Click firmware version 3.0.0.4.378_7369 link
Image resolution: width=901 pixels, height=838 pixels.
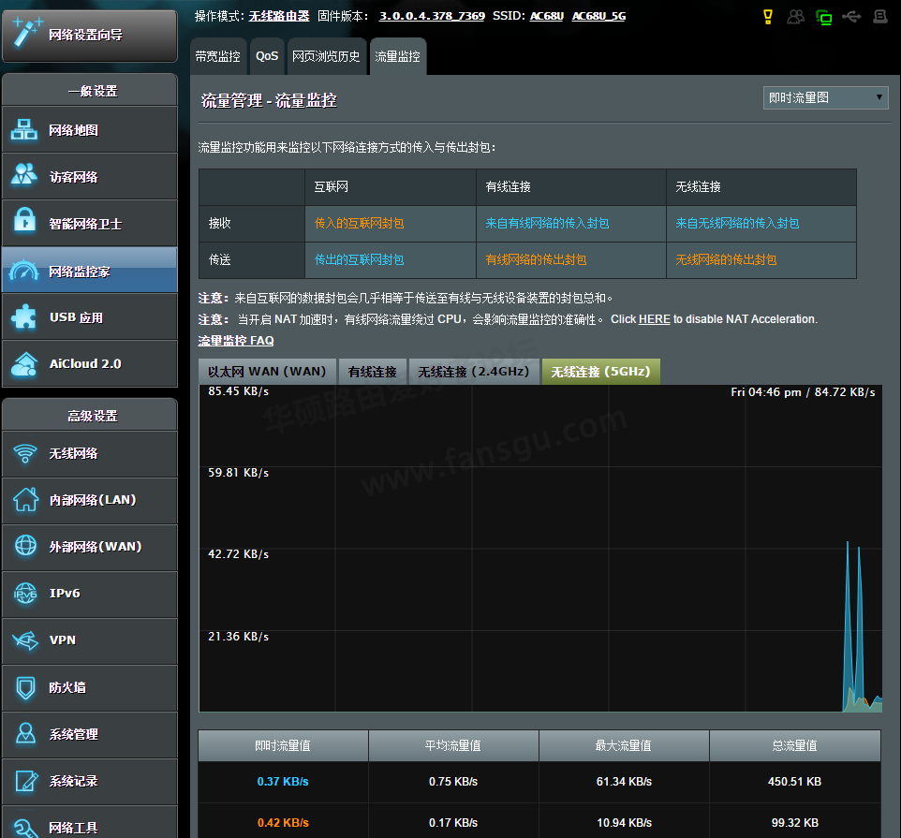[432, 16]
